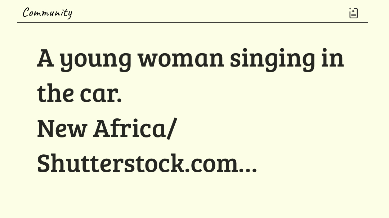This screenshot has width=389, height=218.
Task: Click the leading "A" of the headline
Action: pyautogui.click(x=45, y=58)
